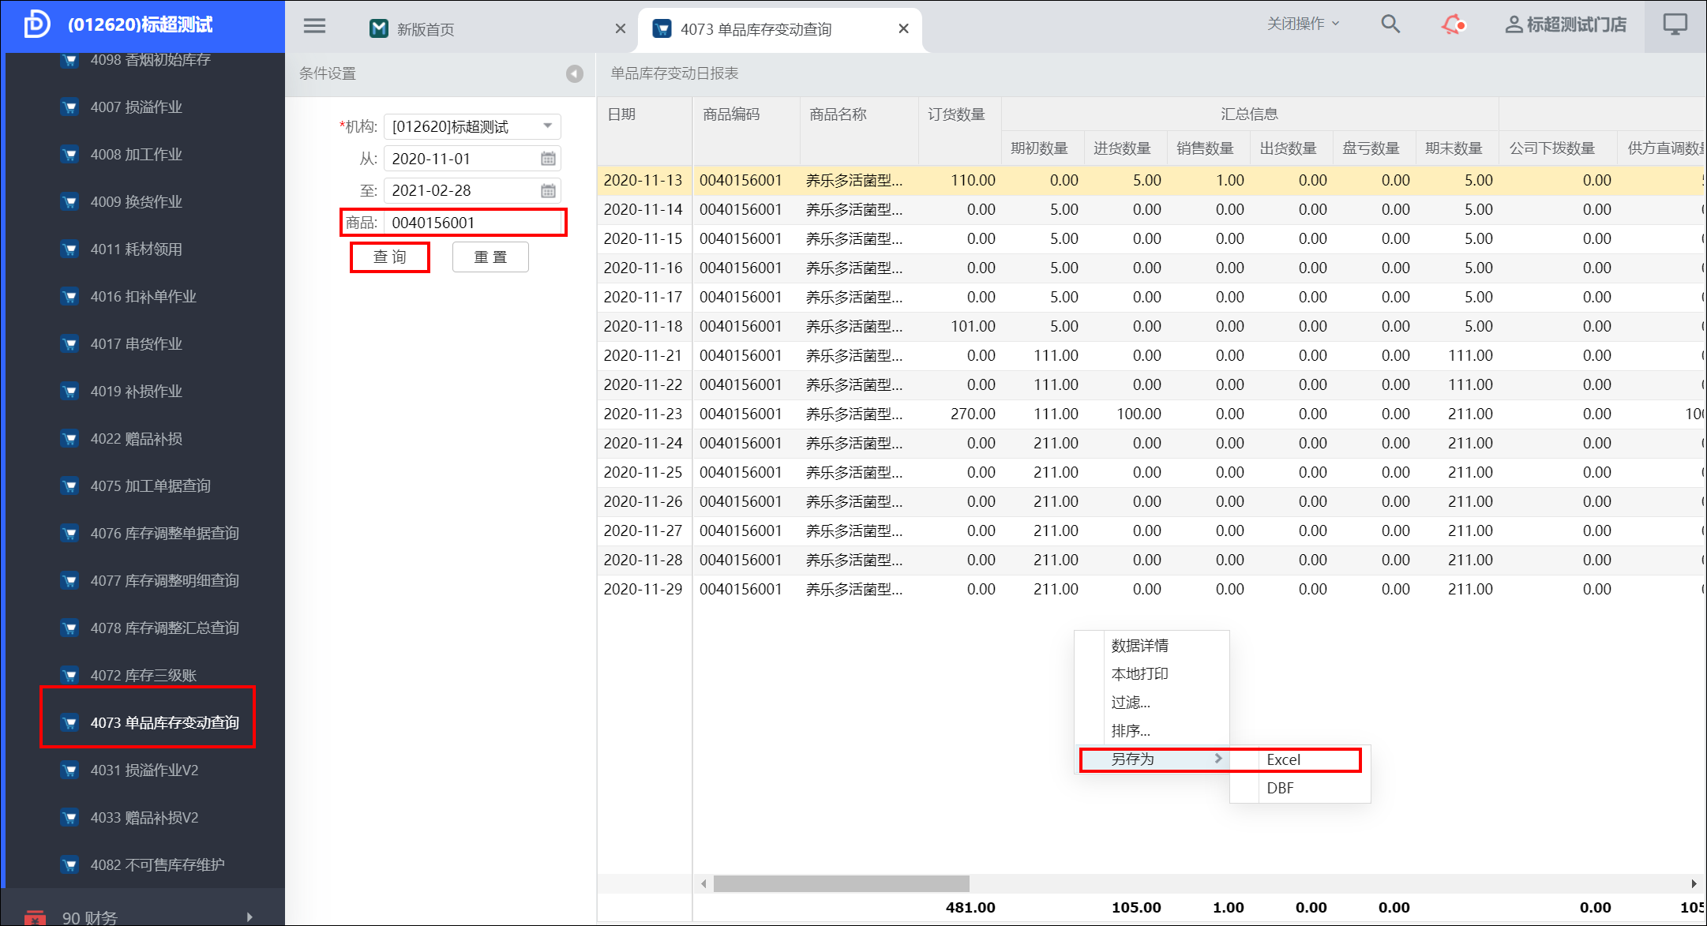Viewport: 1707px width, 926px height.
Task: Click the 4007 损溢作业 cart icon
Action: [70, 107]
